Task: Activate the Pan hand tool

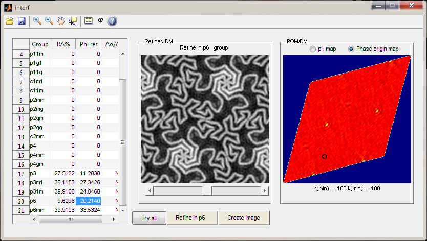Action: pyautogui.click(x=61, y=21)
